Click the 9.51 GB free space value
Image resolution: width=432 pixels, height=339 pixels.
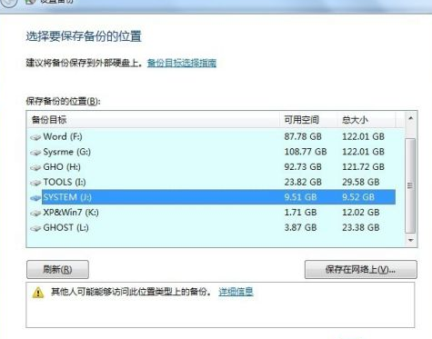point(300,197)
